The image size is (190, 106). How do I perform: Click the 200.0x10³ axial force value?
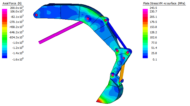tap(17, 8)
